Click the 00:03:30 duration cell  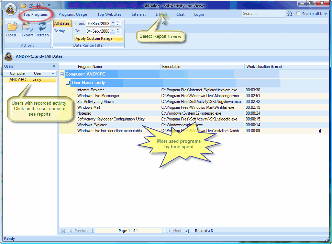(253, 90)
